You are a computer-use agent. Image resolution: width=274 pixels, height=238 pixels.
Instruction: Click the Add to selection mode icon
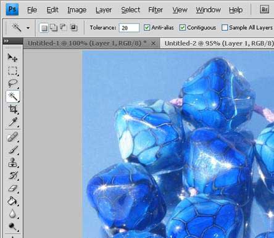pyautogui.click(x=54, y=28)
